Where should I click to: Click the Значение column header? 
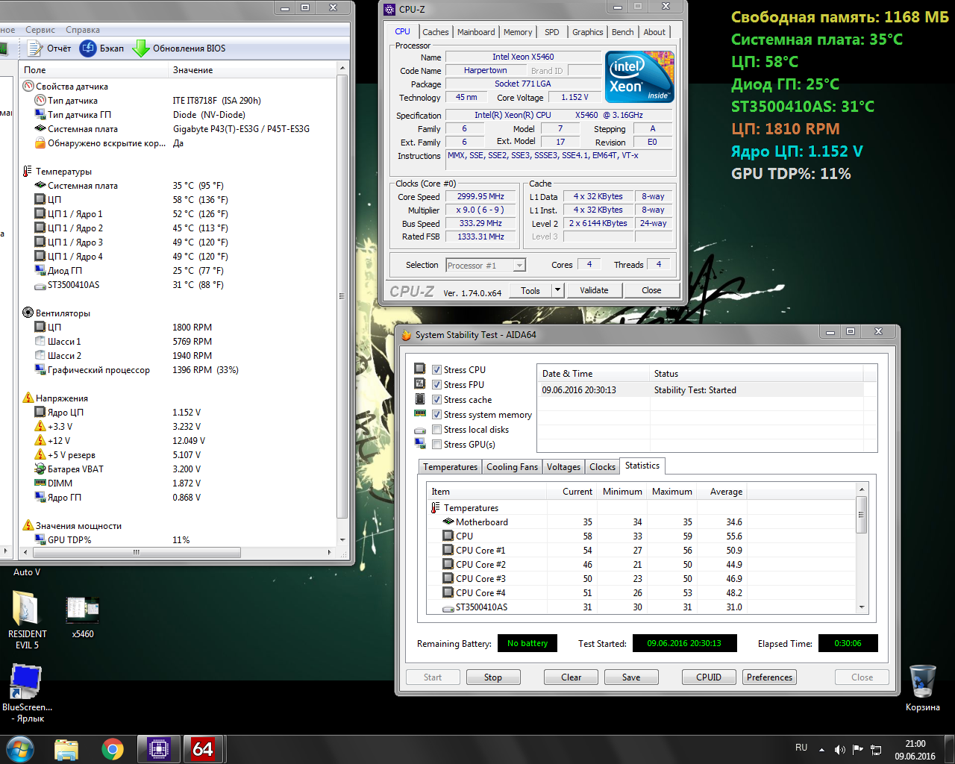pyautogui.click(x=193, y=70)
